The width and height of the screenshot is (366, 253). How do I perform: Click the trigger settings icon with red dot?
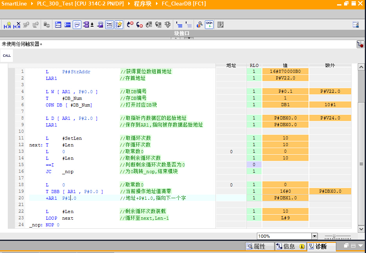[360, 44]
